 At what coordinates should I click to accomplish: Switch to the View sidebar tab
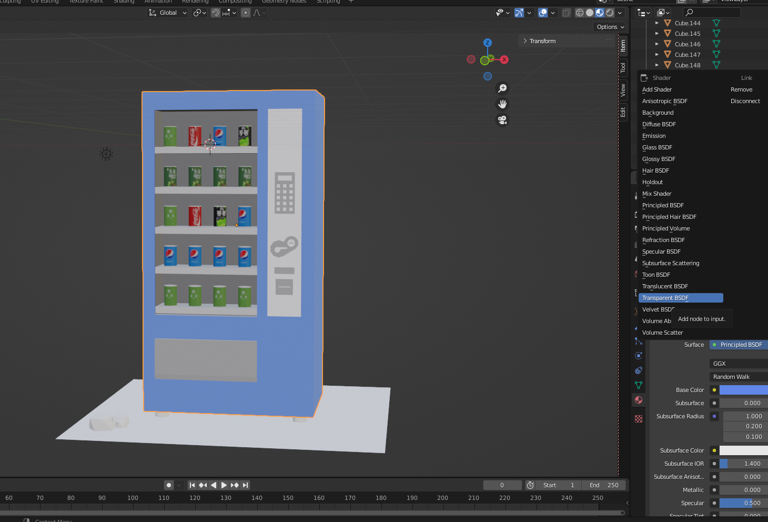tap(623, 90)
